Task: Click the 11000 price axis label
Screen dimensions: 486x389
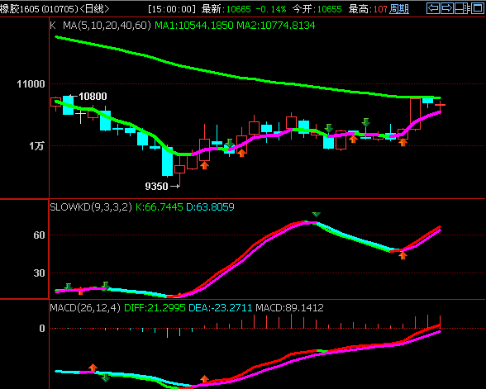Action: tap(31, 84)
